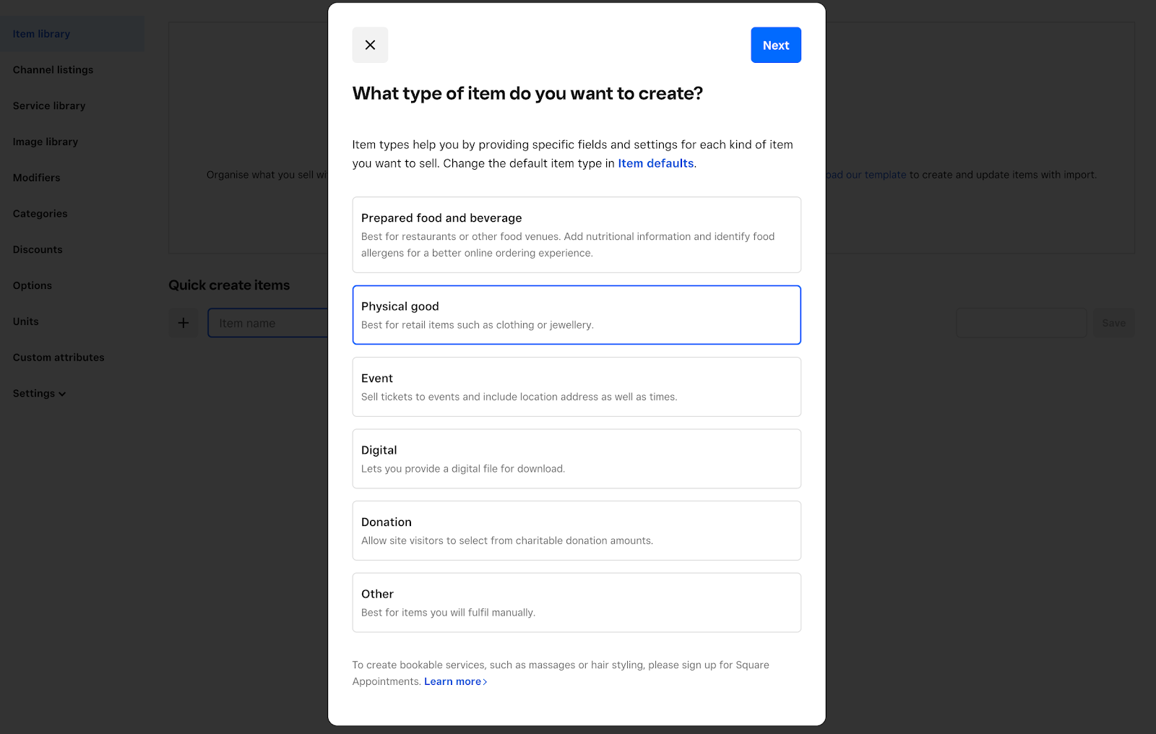Select the Event item type

tap(577, 387)
